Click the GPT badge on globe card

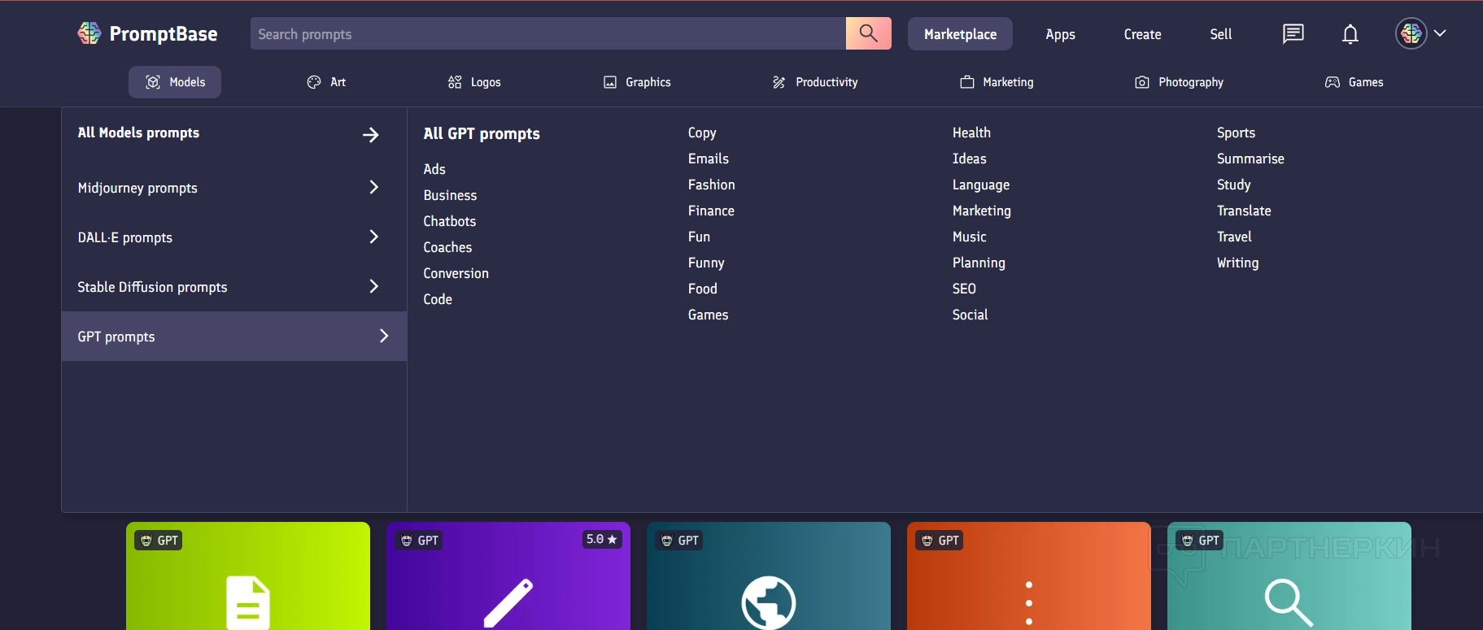pos(679,541)
